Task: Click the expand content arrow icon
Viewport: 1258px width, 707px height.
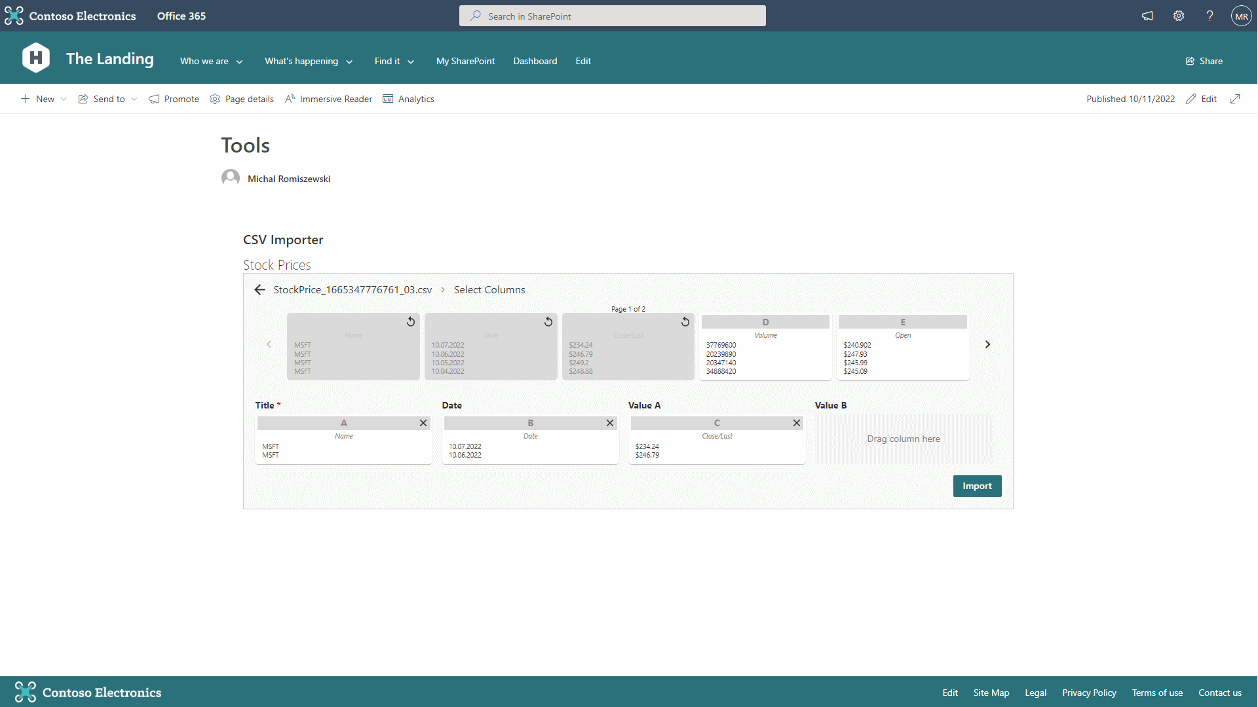Action: (1235, 99)
